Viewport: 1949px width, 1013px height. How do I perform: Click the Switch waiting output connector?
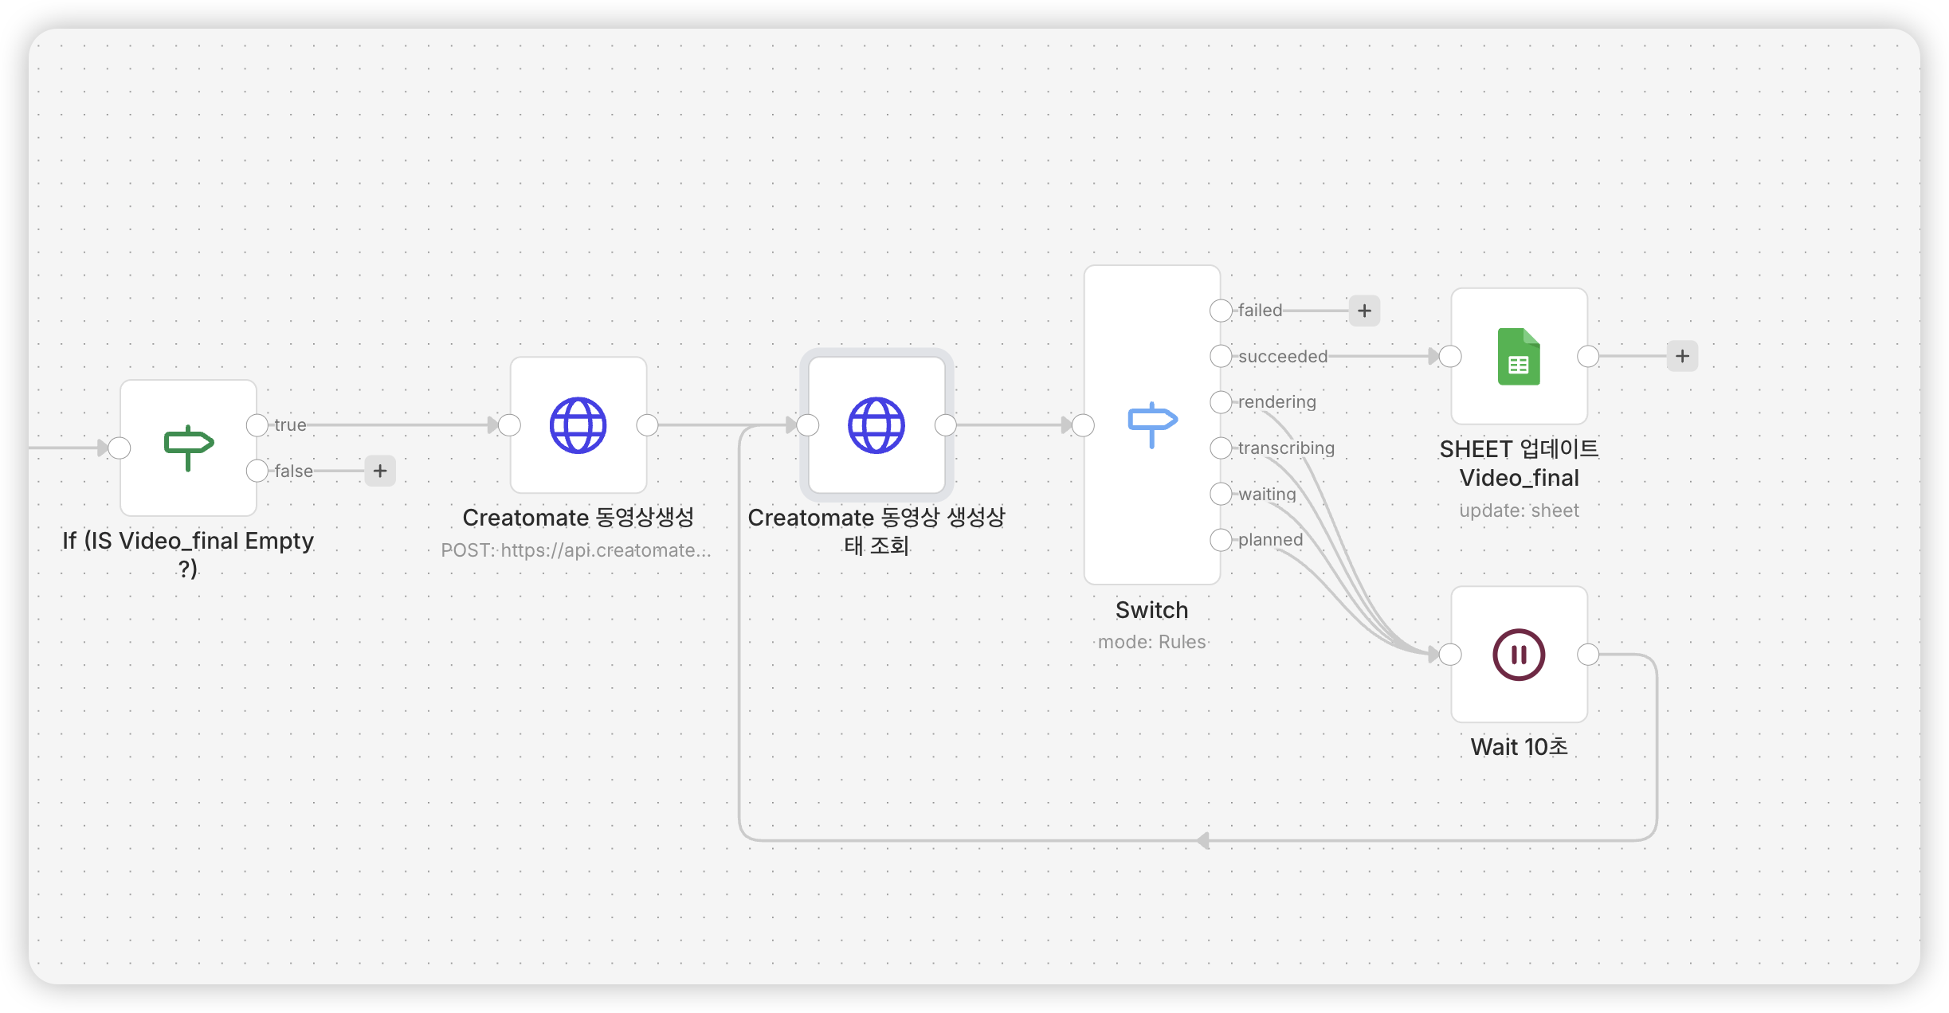(x=1221, y=494)
